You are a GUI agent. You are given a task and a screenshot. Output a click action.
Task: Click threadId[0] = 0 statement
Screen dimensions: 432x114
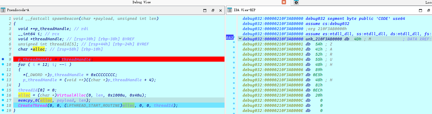[x=38, y=90]
